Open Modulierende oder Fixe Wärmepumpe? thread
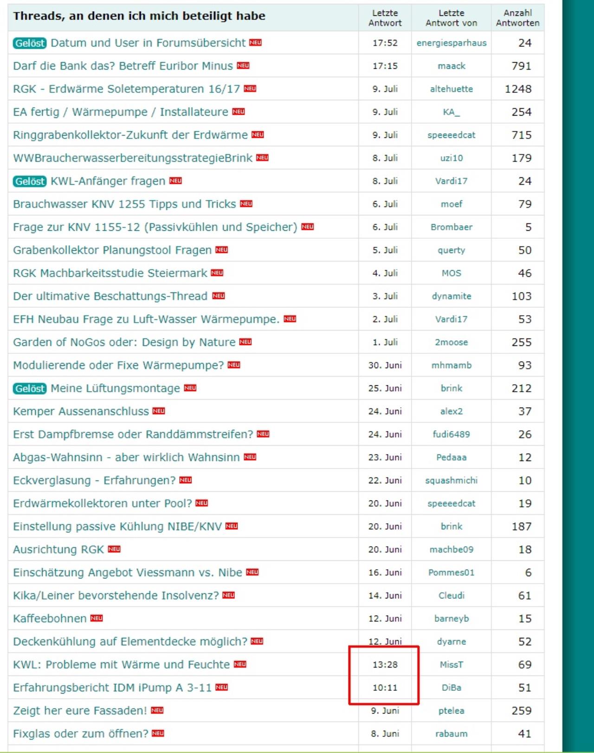 click(118, 365)
